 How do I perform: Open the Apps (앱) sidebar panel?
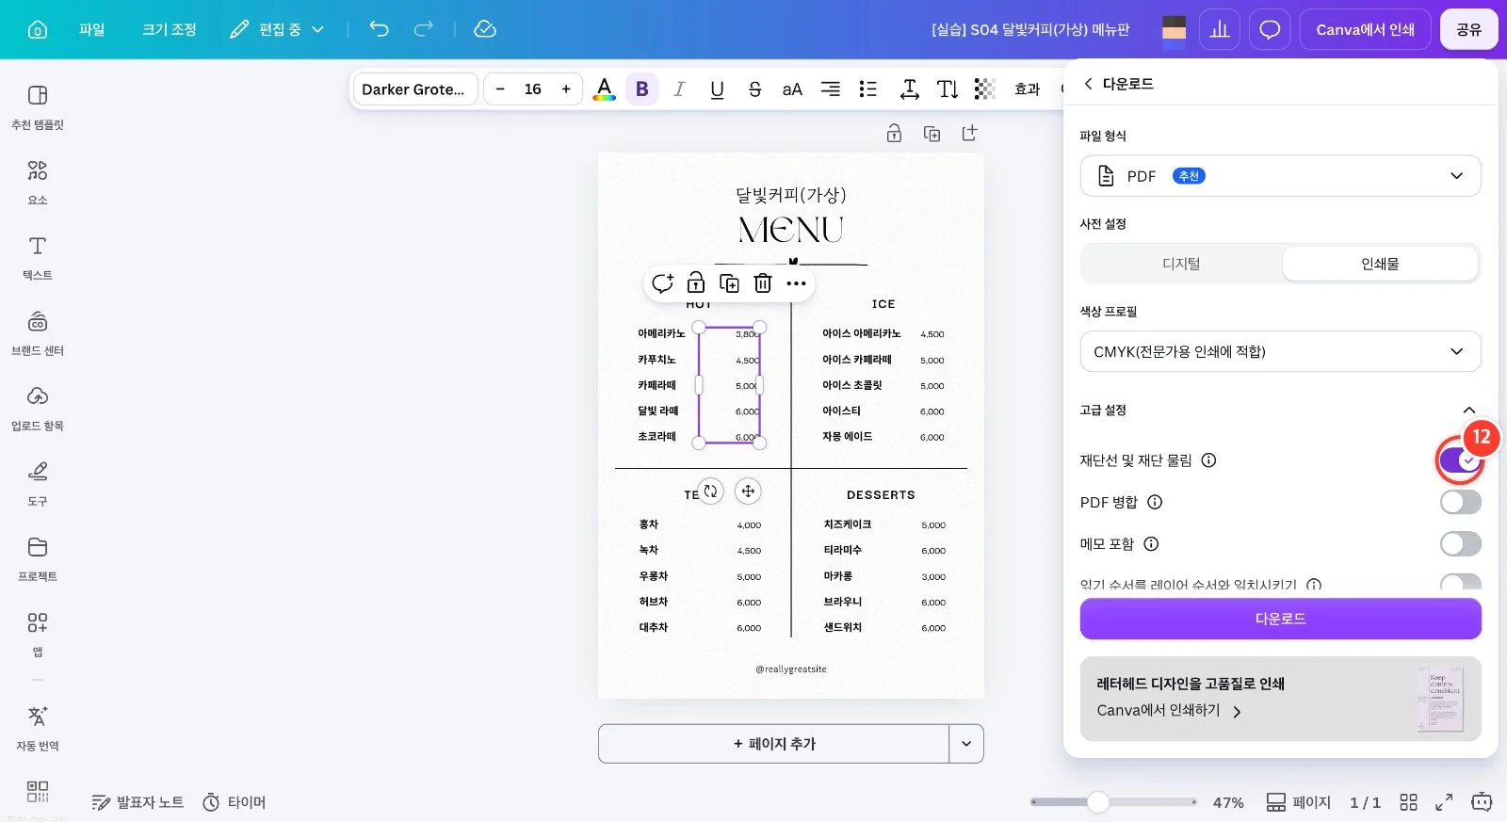[x=38, y=634]
